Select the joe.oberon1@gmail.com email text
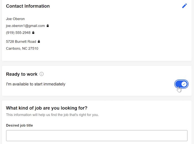Image resolution: width=194 pixels, height=144 pixels. coord(25,26)
